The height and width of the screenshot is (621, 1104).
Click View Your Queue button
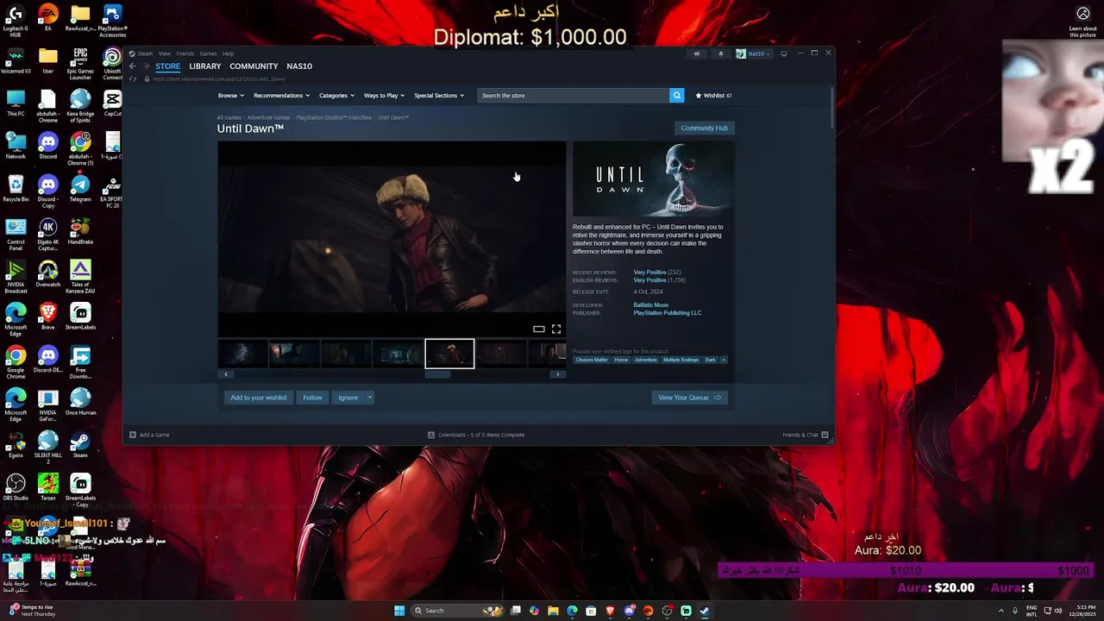tap(689, 398)
